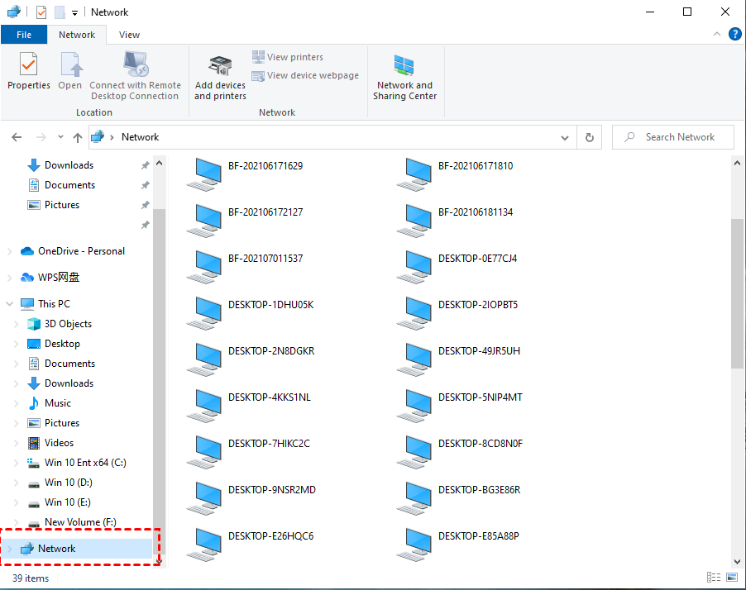Switch to large icons view in status bar
This screenshot has width=746, height=590.
point(732,577)
